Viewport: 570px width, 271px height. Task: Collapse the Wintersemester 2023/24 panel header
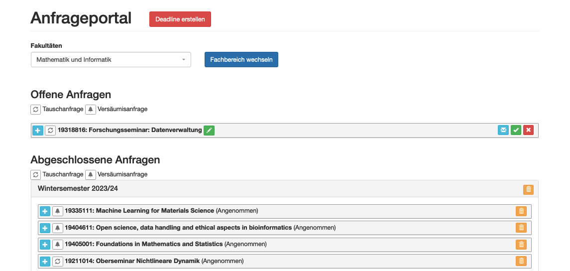point(284,189)
